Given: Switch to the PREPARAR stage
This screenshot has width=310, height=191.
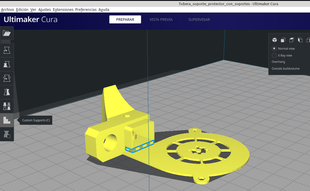Looking at the screenshot, I should 125,19.
